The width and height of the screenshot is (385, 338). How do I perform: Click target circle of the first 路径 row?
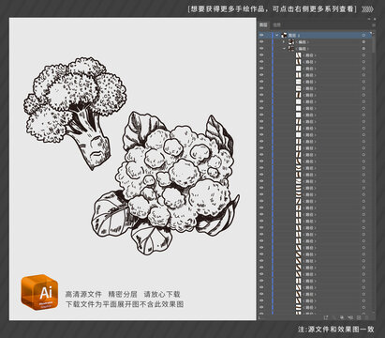tap(363, 55)
